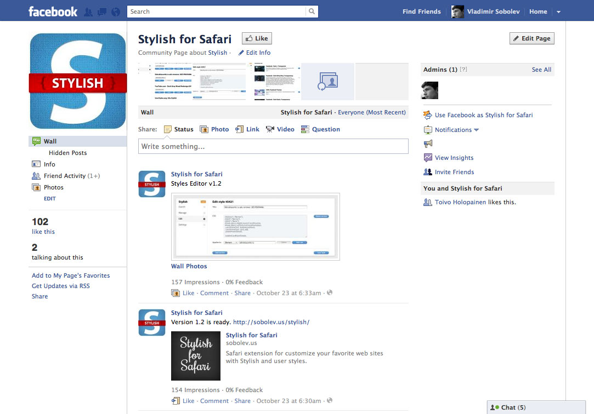Screen dimensions: 594x414
Task: Click the Invite Friends icon
Action: (x=427, y=172)
